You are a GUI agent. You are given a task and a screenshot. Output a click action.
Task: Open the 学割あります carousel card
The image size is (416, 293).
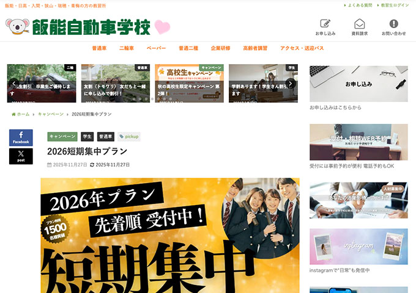coord(263,84)
